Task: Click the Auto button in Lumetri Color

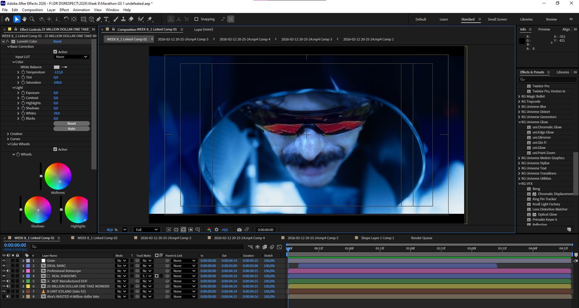Action: [x=71, y=129]
